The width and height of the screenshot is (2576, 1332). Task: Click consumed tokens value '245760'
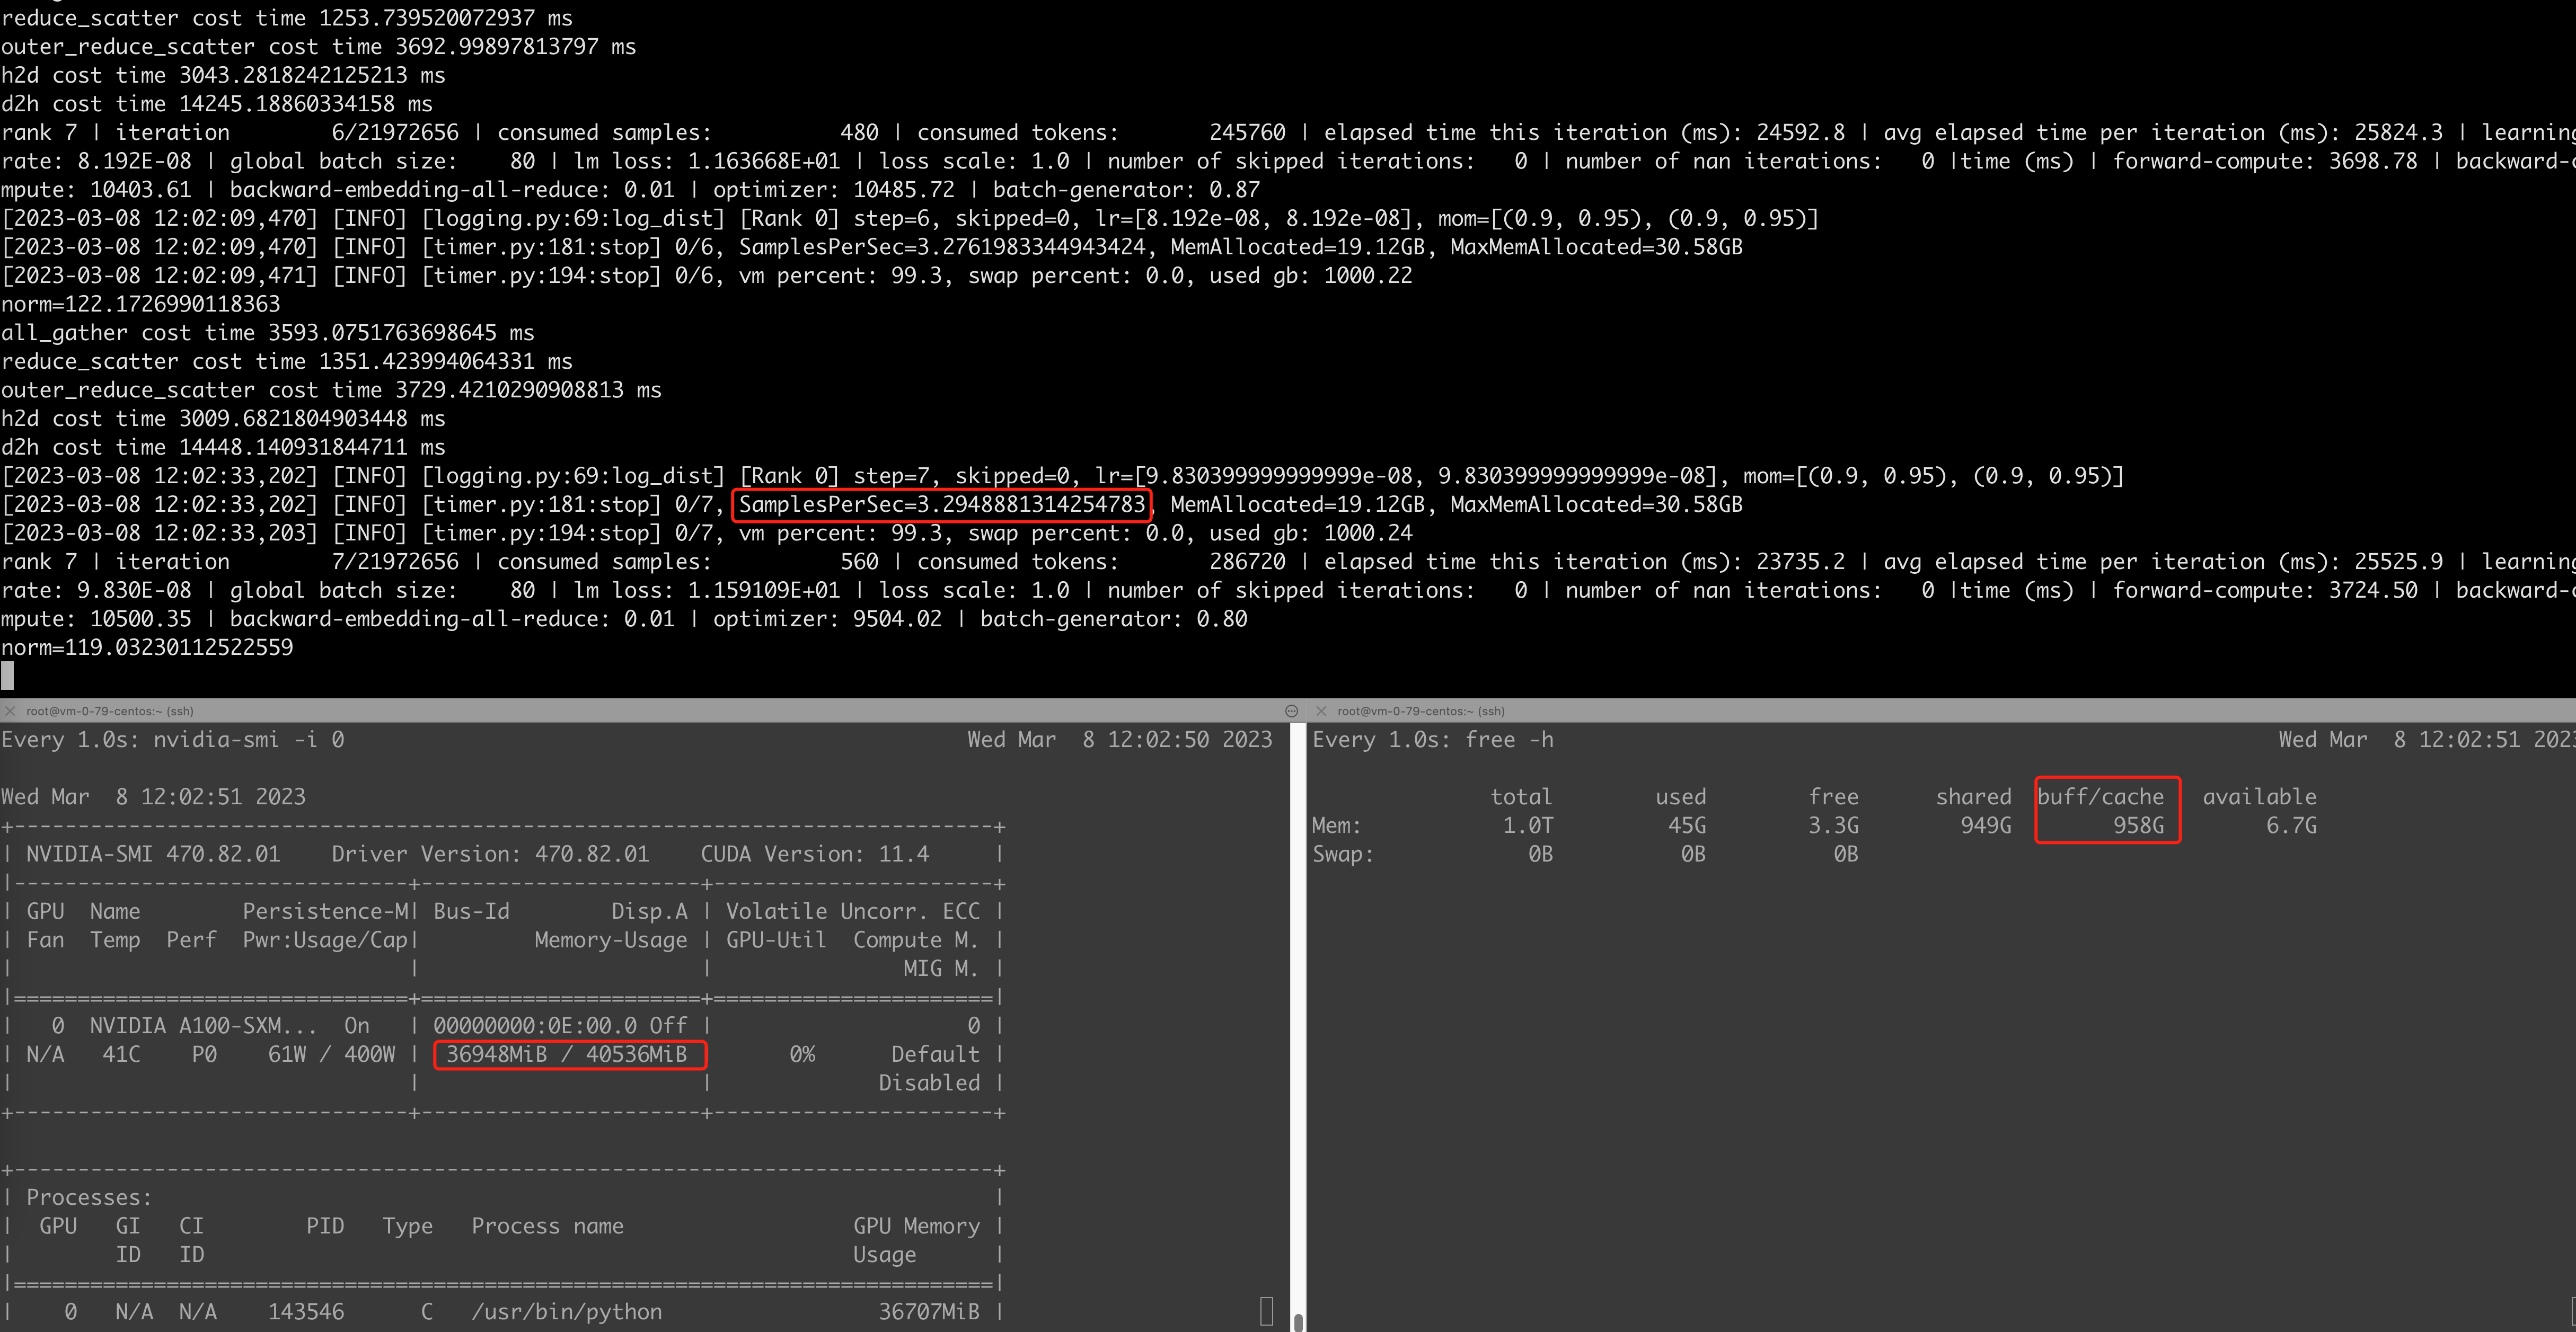tap(1247, 133)
